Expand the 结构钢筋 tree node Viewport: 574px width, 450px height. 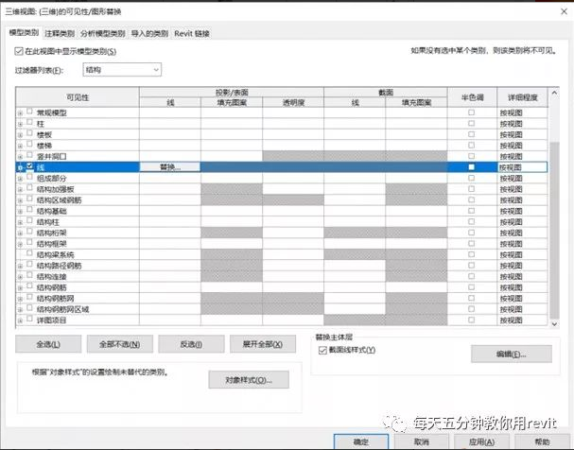coord(20,288)
